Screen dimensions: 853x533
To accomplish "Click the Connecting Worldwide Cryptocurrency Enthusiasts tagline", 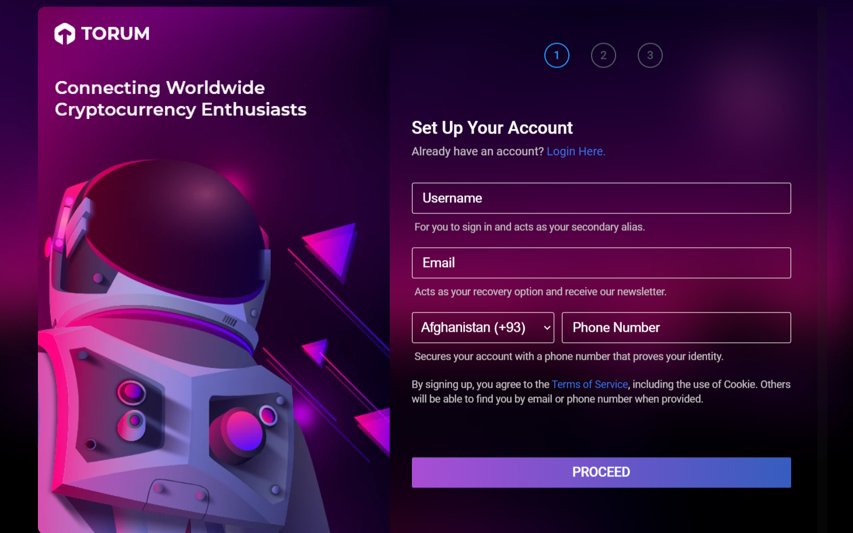I will (180, 99).
